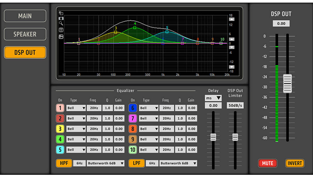Toggle EQ band 9 on
The image size is (313, 178).
[133, 139]
